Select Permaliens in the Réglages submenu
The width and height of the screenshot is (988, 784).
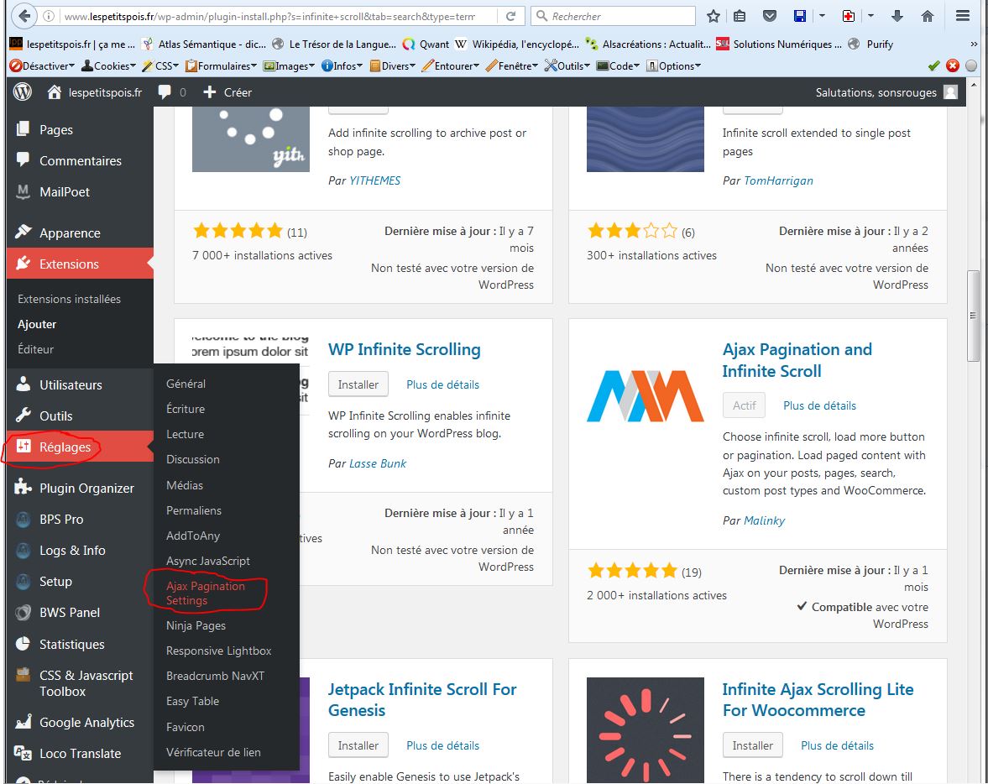pos(193,510)
